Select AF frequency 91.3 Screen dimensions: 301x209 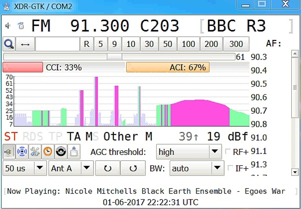[259, 165]
